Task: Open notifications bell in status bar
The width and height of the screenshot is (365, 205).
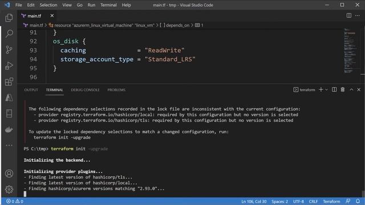Action: 358,201
